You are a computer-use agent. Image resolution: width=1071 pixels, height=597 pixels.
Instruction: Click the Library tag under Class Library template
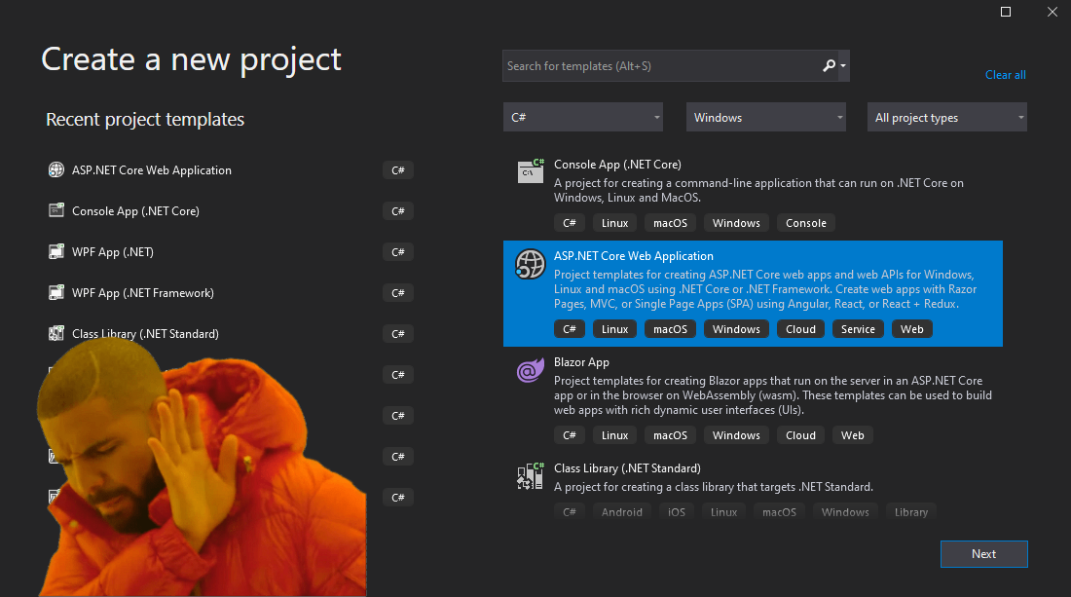coord(911,512)
